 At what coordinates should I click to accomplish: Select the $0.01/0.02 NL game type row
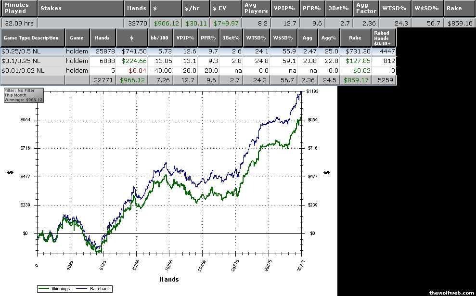pyautogui.click(x=33, y=71)
